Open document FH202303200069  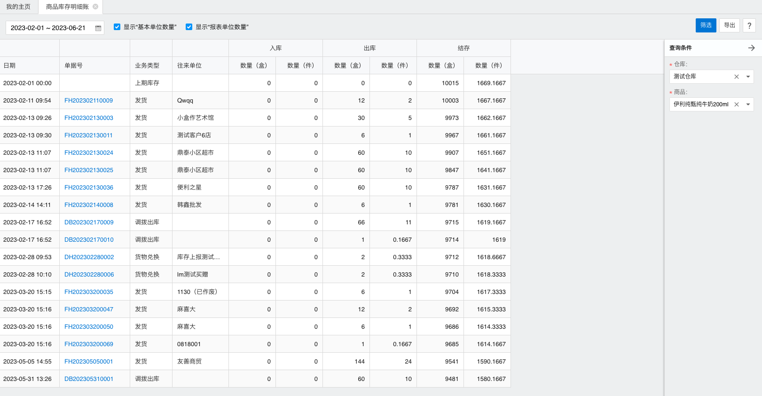coord(88,344)
